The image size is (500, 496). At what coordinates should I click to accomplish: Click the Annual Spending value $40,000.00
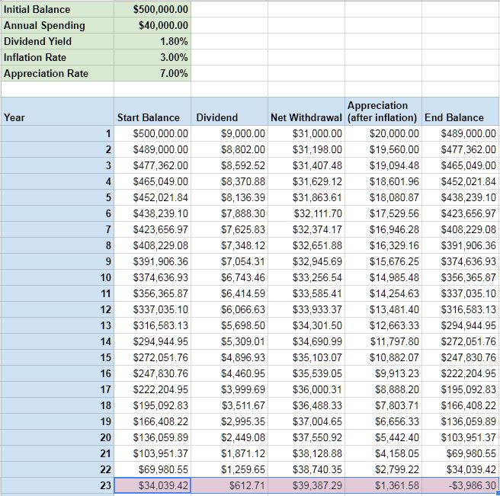pyautogui.click(x=152, y=26)
